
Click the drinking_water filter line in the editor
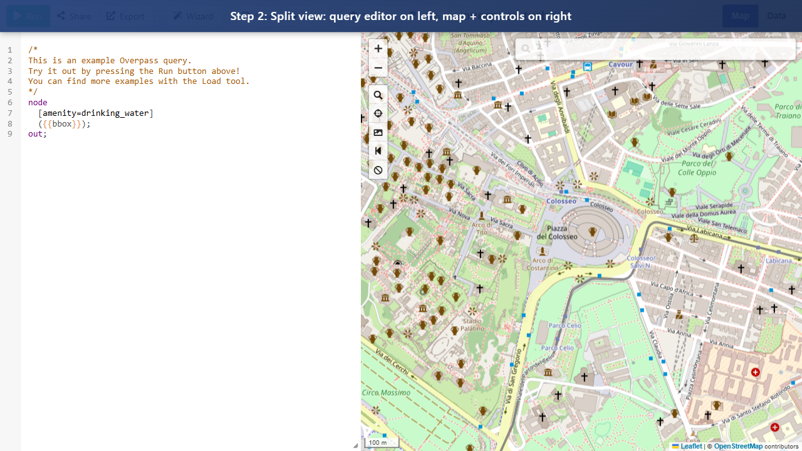point(95,113)
